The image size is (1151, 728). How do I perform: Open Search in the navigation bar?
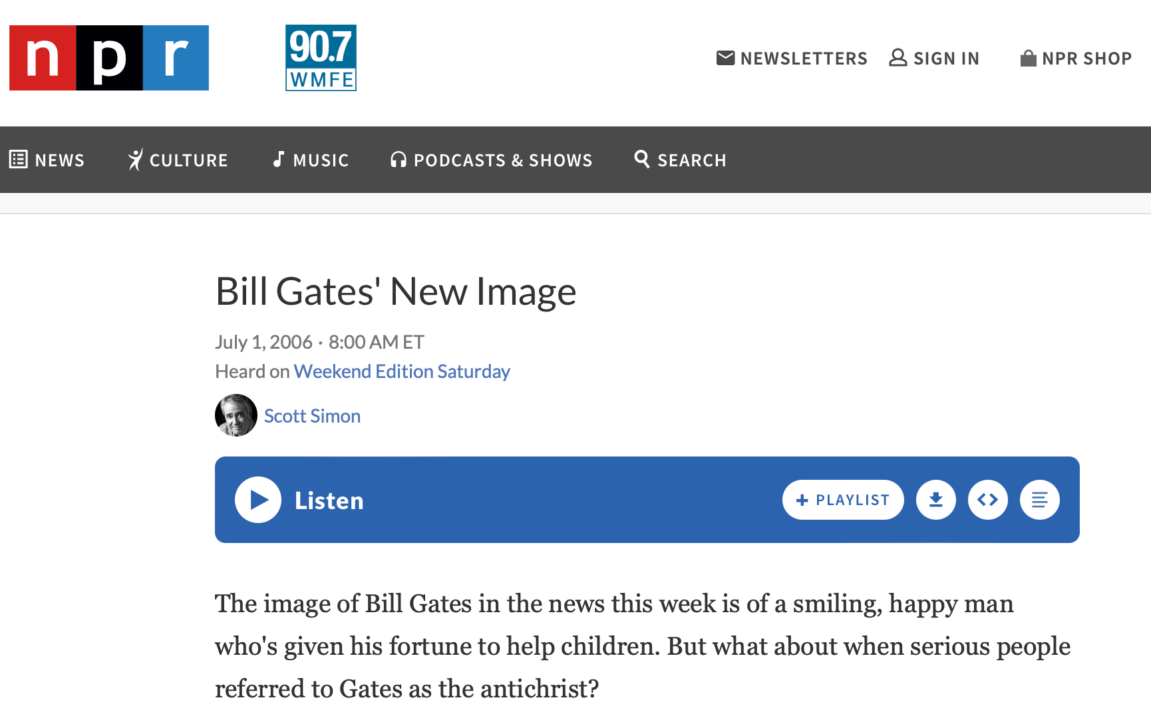pos(680,160)
